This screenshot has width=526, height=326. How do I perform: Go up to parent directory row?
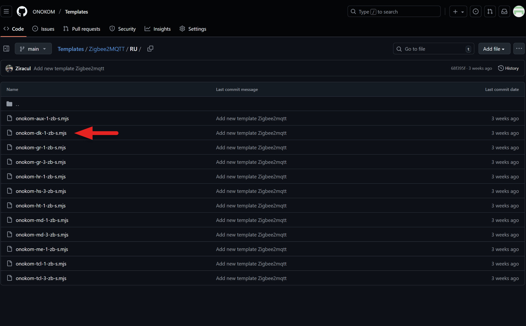17,104
